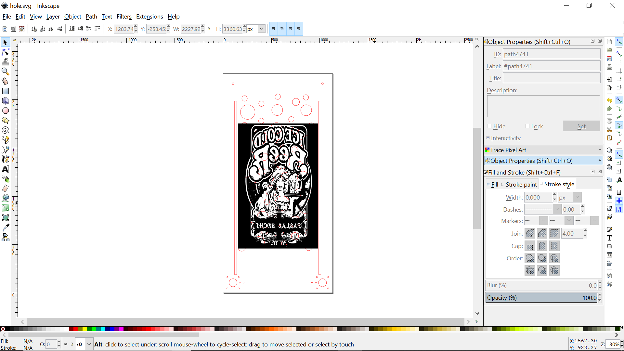Open the Extensions menu
The image size is (624, 351).
click(149, 17)
